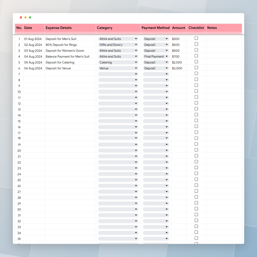
Task: Select the No. column header
Action: (x=19, y=28)
